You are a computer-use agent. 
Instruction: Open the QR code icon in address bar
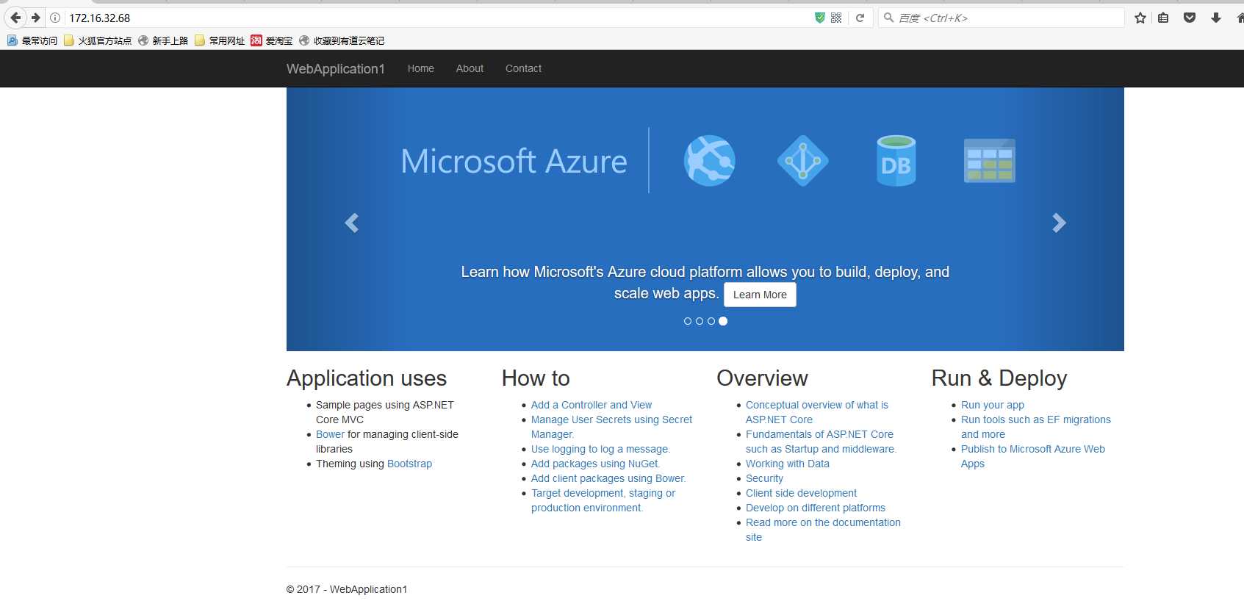click(x=836, y=18)
